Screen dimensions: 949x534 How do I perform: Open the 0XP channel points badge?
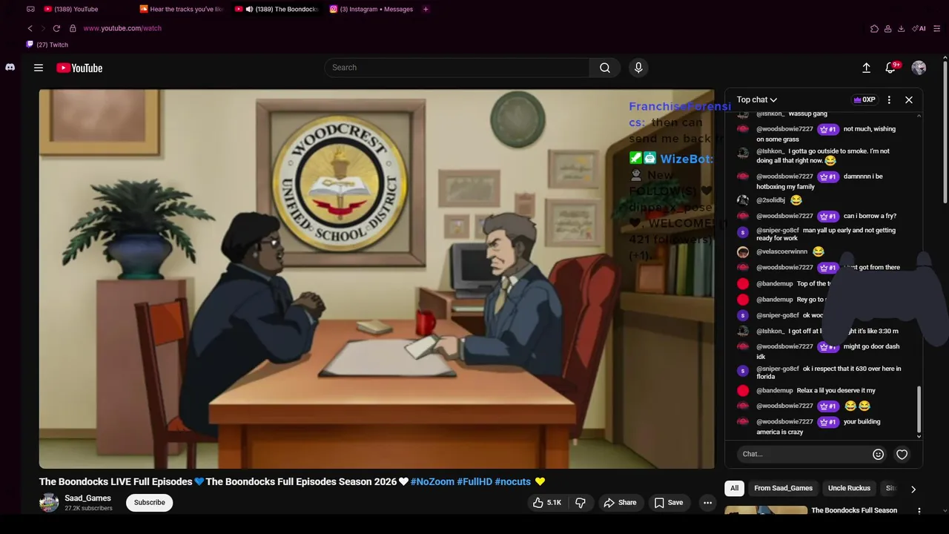[864, 99]
